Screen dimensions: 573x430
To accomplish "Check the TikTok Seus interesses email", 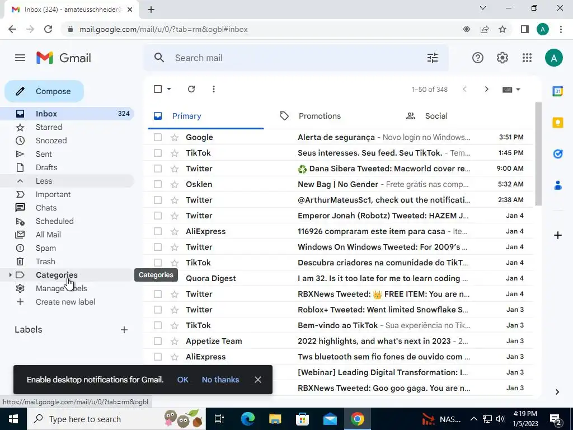I will tap(158, 153).
